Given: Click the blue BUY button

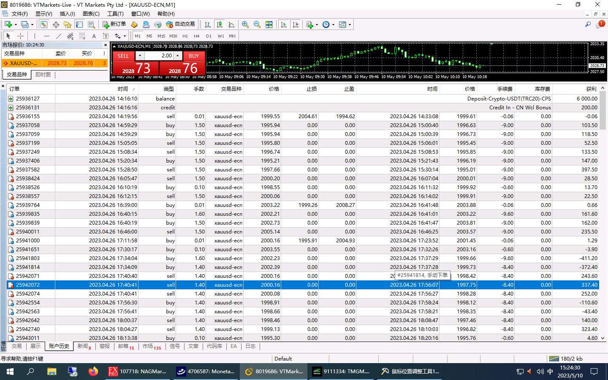Looking at the screenshot, I should pyautogui.click(x=194, y=56).
